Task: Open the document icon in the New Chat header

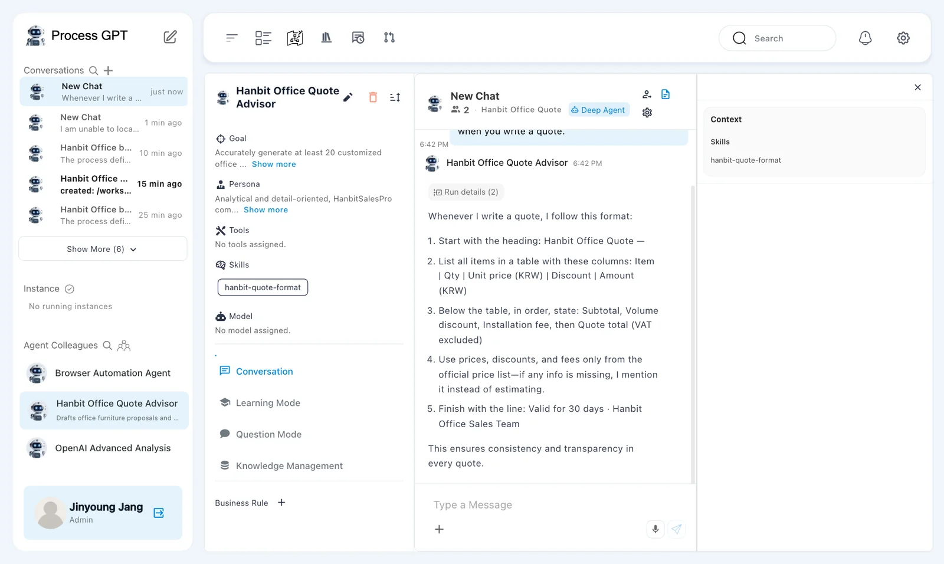Action: pyautogui.click(x=666, y=94)
